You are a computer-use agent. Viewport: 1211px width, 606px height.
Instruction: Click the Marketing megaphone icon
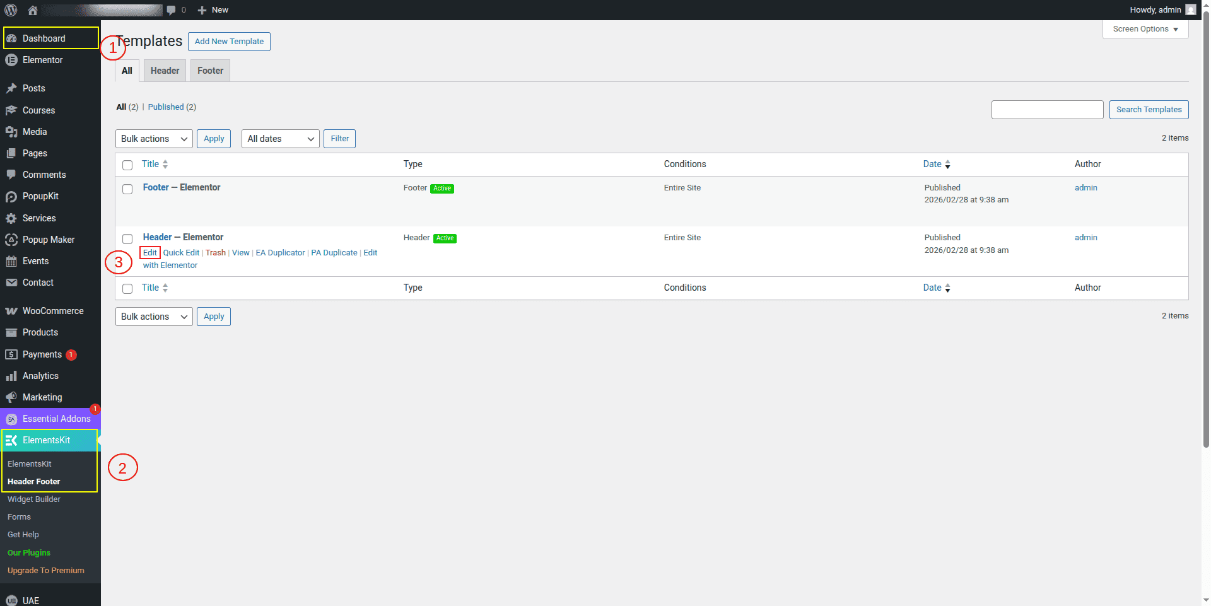pos(11,397)
